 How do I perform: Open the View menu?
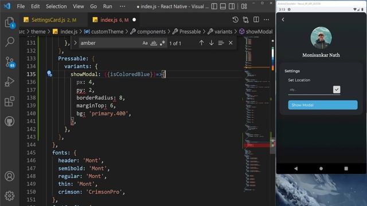(79, 6)
